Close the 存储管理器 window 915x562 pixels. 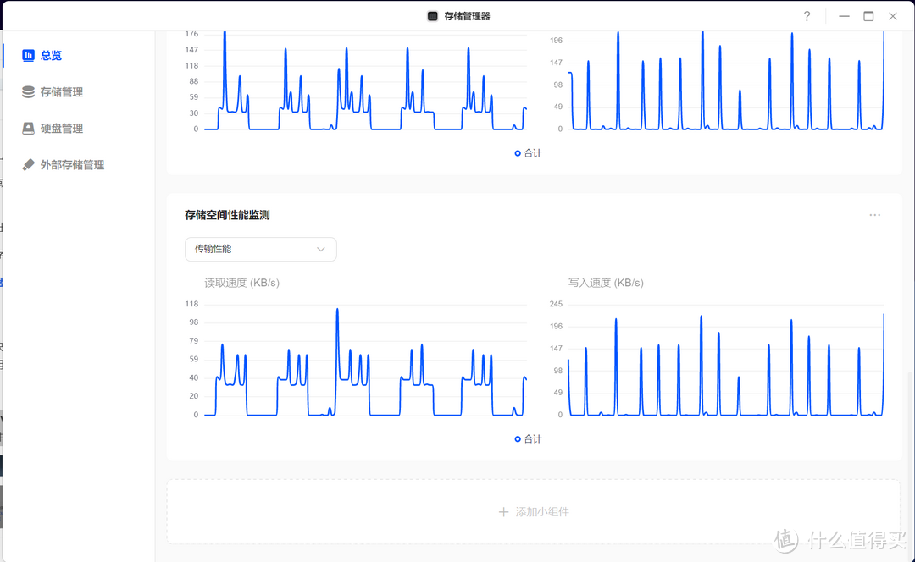[x=893, y=16]
